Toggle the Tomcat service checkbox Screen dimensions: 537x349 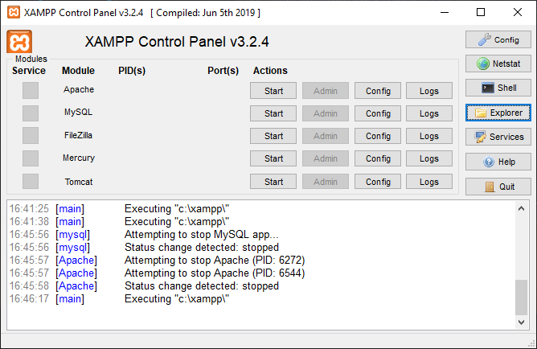(31, 181)
